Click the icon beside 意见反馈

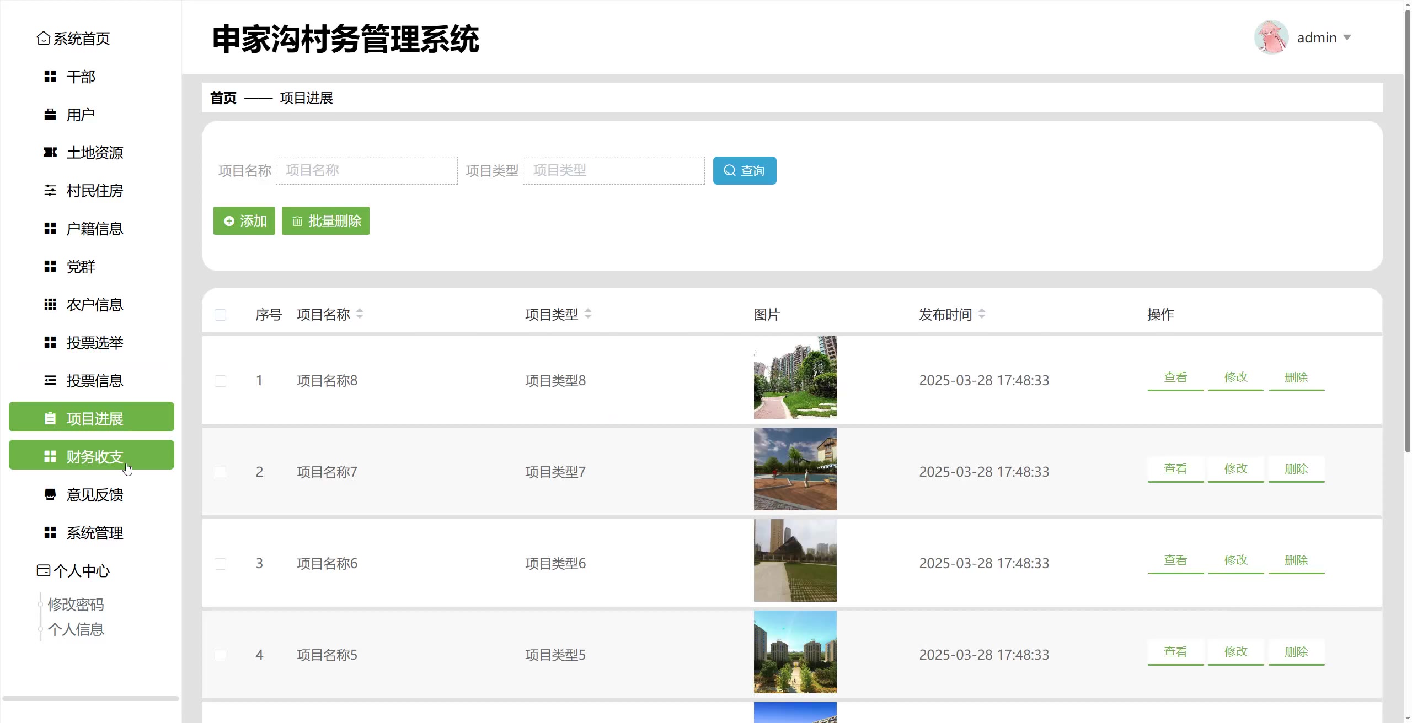pyautogui.click(x=50, y=495)
